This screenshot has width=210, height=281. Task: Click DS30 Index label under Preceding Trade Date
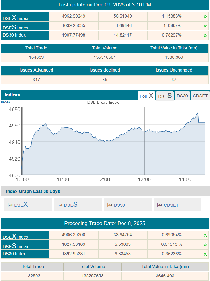click(x=14, y=254)
